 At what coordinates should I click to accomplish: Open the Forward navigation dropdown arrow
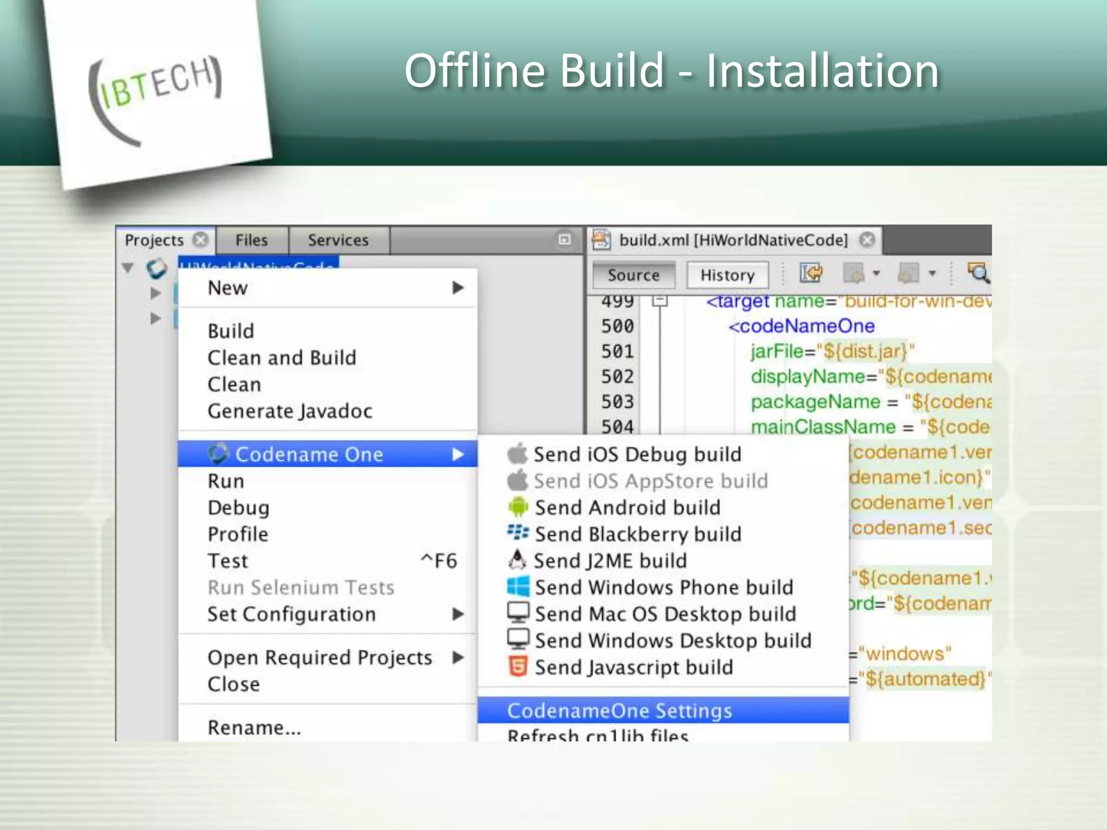point(932,273)
